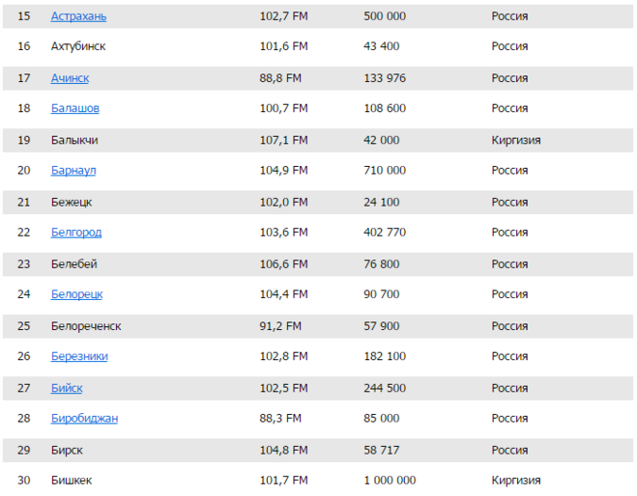This screenshot has width=637, height=496.
Task: Select the Бежецк city cell
Action: point(72,202)
